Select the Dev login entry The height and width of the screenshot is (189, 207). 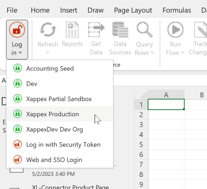[x=60, y=83]
